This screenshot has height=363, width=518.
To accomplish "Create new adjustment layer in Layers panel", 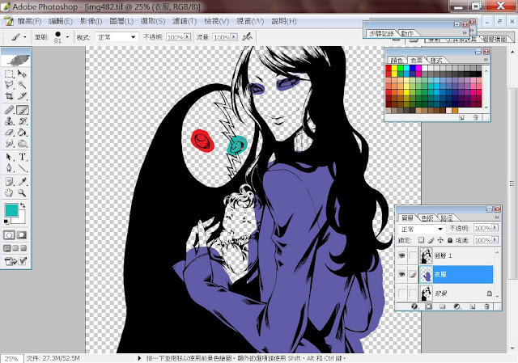I will click(x=457, y=306).
